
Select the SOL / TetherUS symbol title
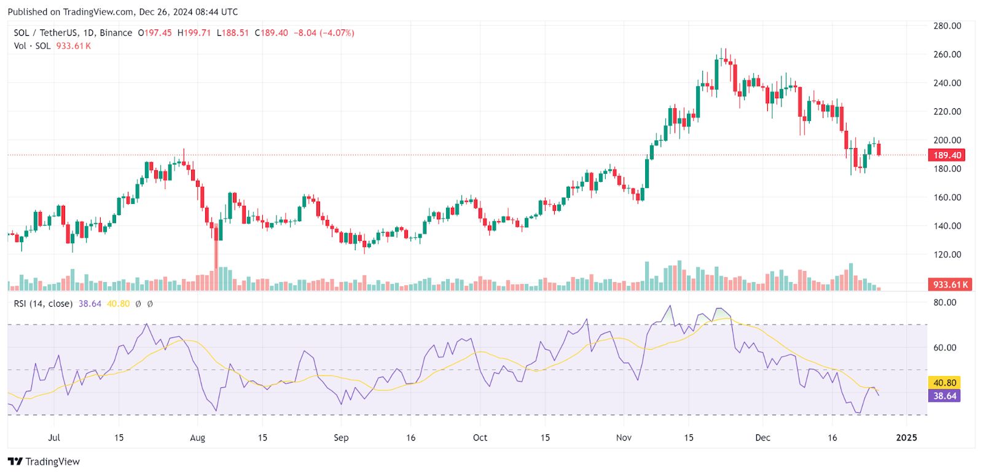(72, 33)
